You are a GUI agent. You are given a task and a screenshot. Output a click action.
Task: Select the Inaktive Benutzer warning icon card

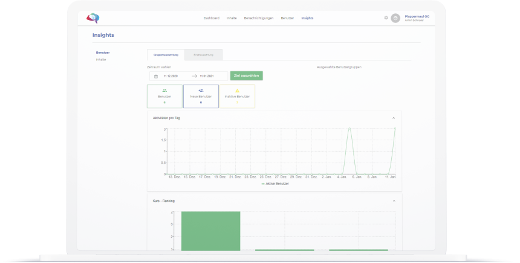(237, 97)
